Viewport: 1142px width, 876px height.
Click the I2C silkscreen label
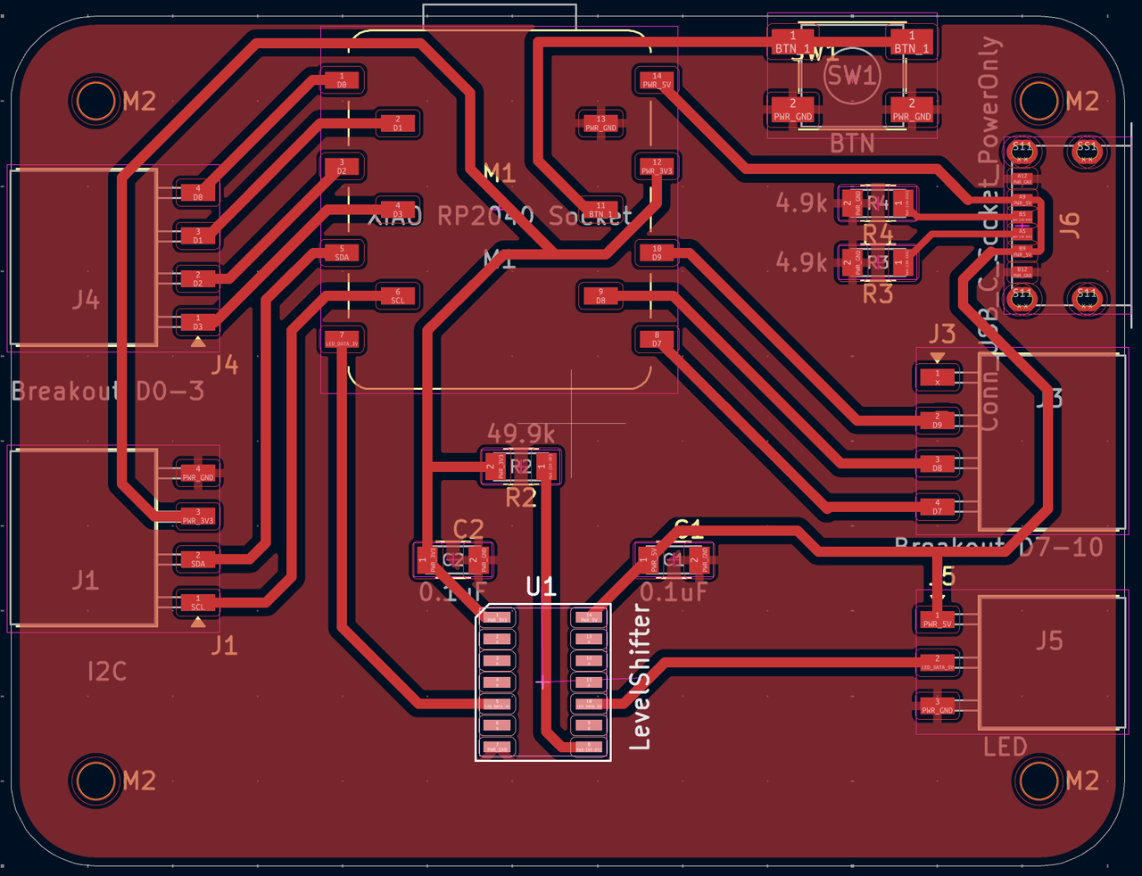pyautogui.click(x=107, y=671)
